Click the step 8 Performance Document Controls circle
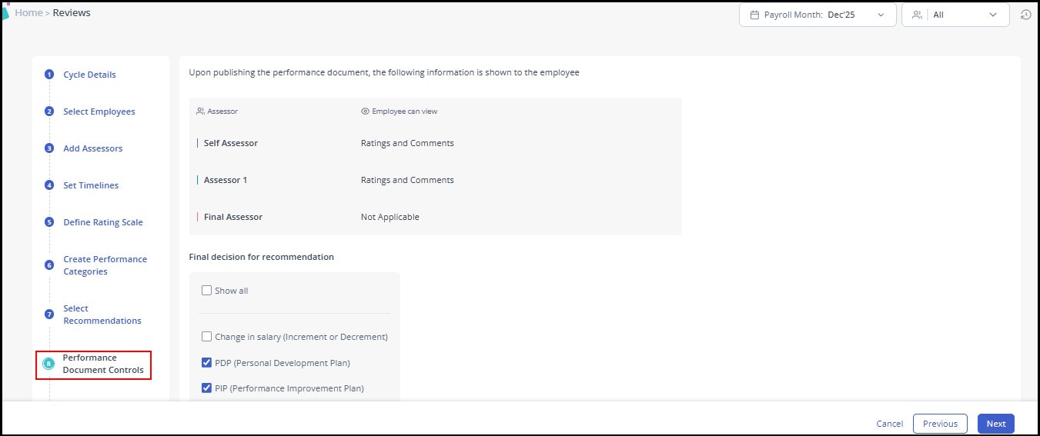 pos(49,364)
